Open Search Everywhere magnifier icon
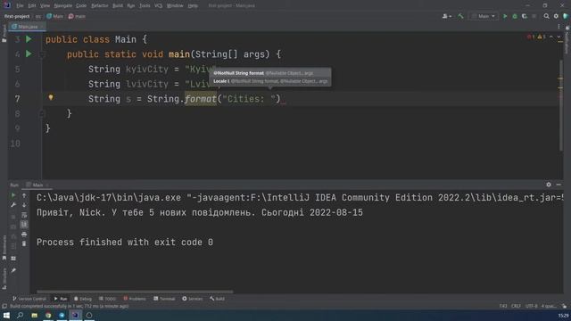 (x=546, y=16)
